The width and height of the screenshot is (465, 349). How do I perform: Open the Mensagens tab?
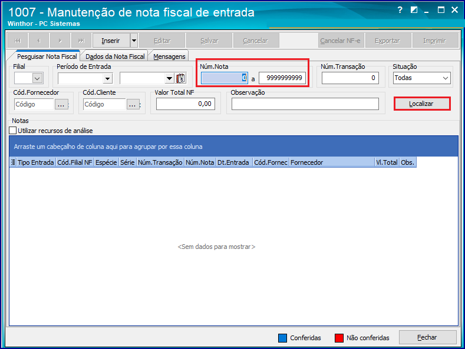coord(169,56)
